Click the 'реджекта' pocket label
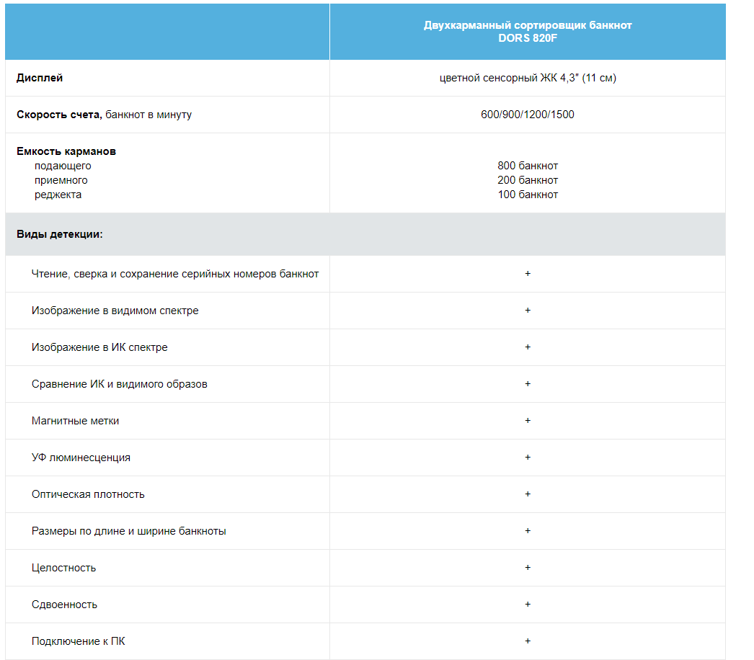 tap(58, 195)
